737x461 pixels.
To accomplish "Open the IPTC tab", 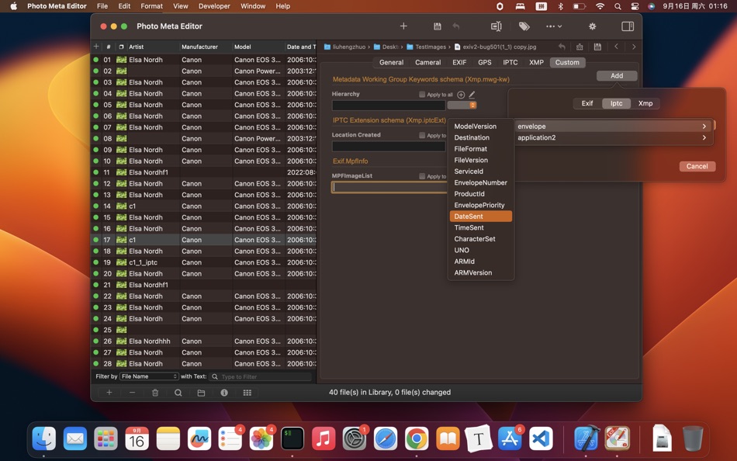I will [510, 62].
